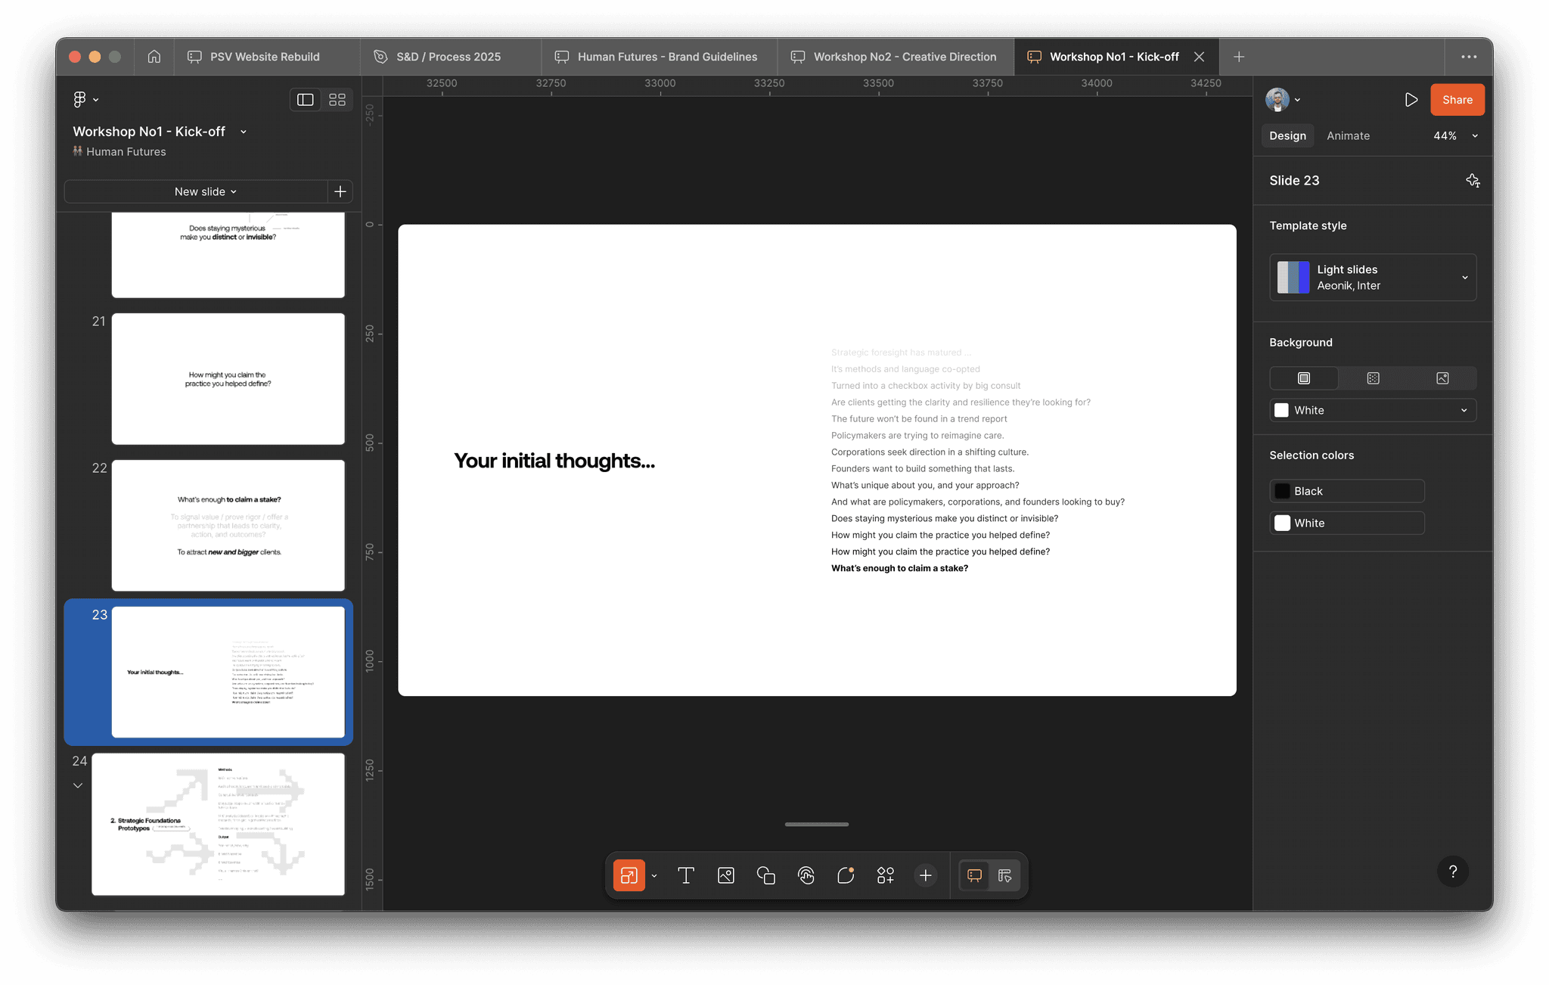Select the shapes tool
This screenshot has height=985, width=1549.
click(x=765, y=875)
